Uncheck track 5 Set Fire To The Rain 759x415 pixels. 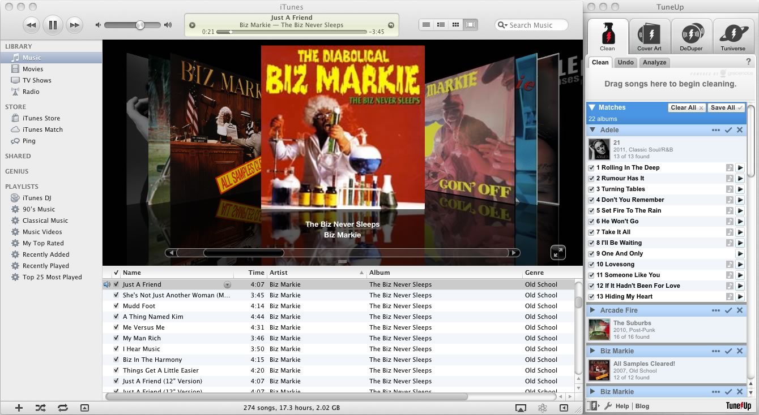[x=591, y=211]
